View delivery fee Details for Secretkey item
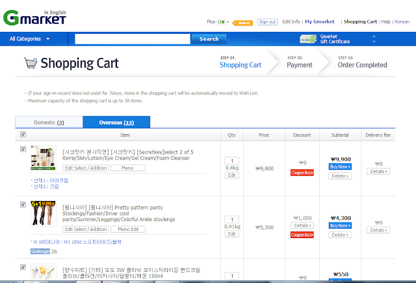This screenshot has height=283, width=416. tap(378, 172)
